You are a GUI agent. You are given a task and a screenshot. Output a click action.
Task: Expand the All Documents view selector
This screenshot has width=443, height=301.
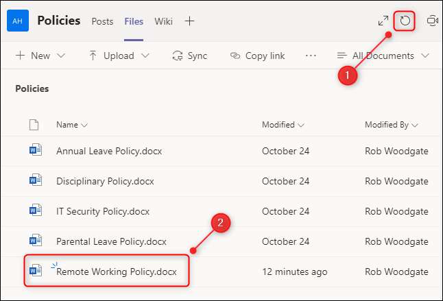pos(383,56)
